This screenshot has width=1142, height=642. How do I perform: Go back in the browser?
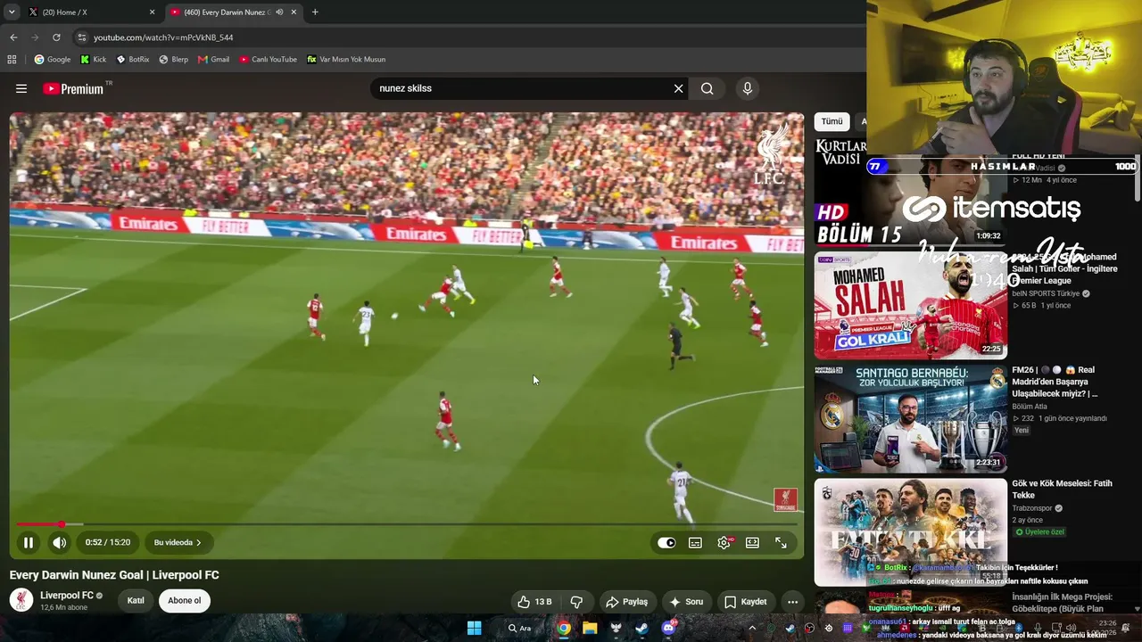13,37
